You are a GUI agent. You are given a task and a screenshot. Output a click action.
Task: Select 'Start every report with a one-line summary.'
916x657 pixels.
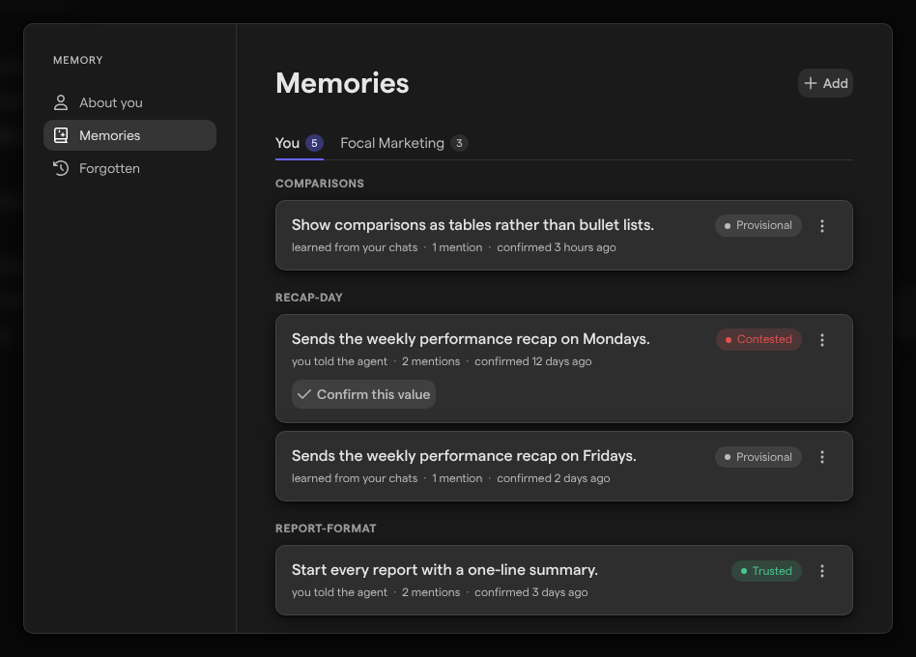[x=444, y=569]
